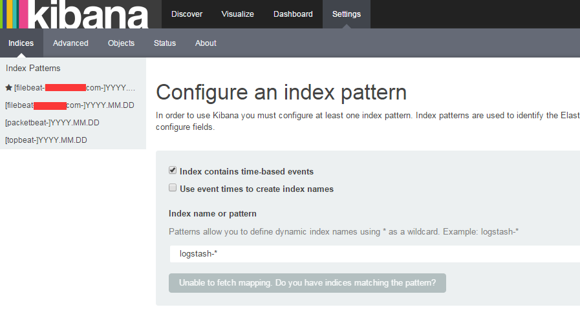Image resolution: width=580 pixels, height=316 pixels.
Task: Click the Configure an index pattern title
Action: tap(281, 92)
